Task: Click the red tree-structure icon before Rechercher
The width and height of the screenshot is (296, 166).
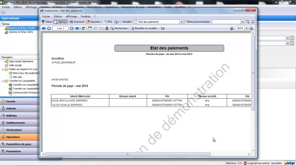Action: [107, 28]
